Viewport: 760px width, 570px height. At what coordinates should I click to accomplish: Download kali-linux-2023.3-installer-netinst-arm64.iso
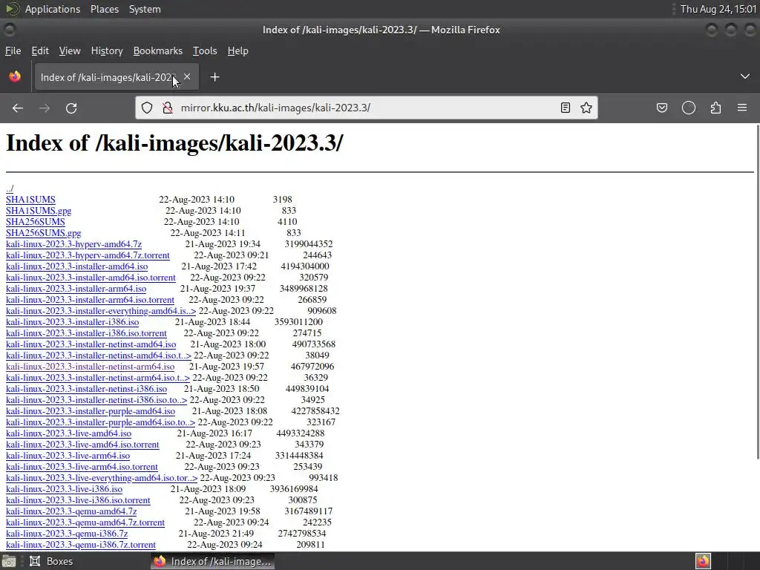(x=90, y=367)
